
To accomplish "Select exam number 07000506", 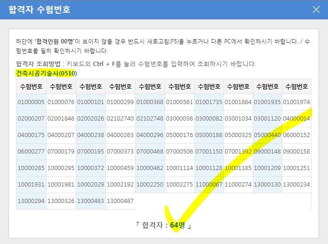I will (x=179, y=151).
